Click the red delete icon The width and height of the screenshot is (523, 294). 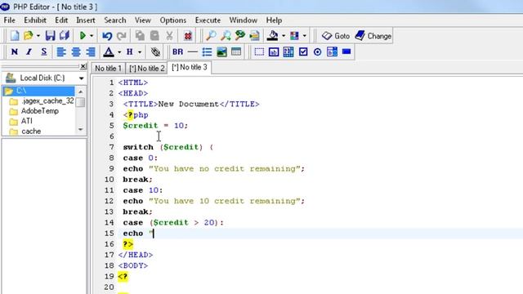188,36
